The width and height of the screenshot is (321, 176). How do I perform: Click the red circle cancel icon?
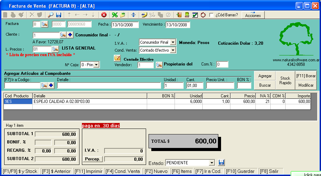pos(104,15)
